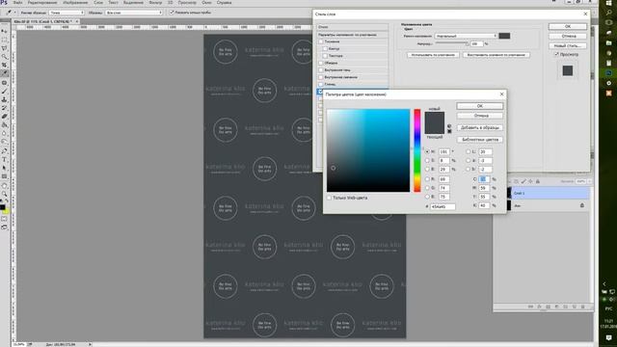
Task: Check the Только Web-цвета checkbox
Action: pos(329,198)
